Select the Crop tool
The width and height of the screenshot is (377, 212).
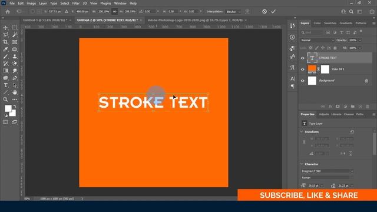(x=5, y=42)
